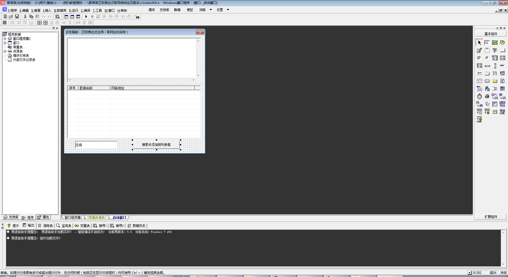Open the 扩展组件 component group
Viewport: 508px width, 277px height.
coord(491,217)
